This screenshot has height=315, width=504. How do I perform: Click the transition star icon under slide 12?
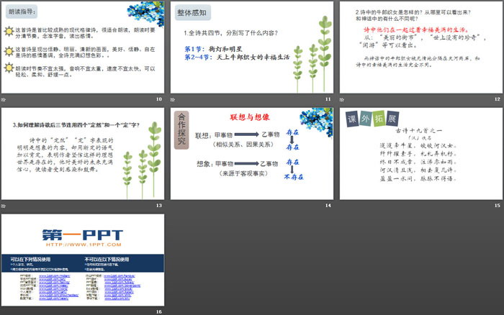[x=342, y=99]
